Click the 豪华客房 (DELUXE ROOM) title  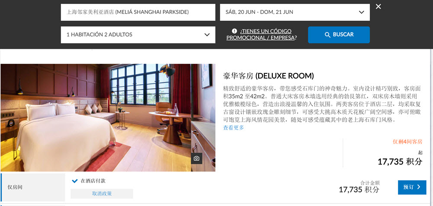[x=268, y=76]
